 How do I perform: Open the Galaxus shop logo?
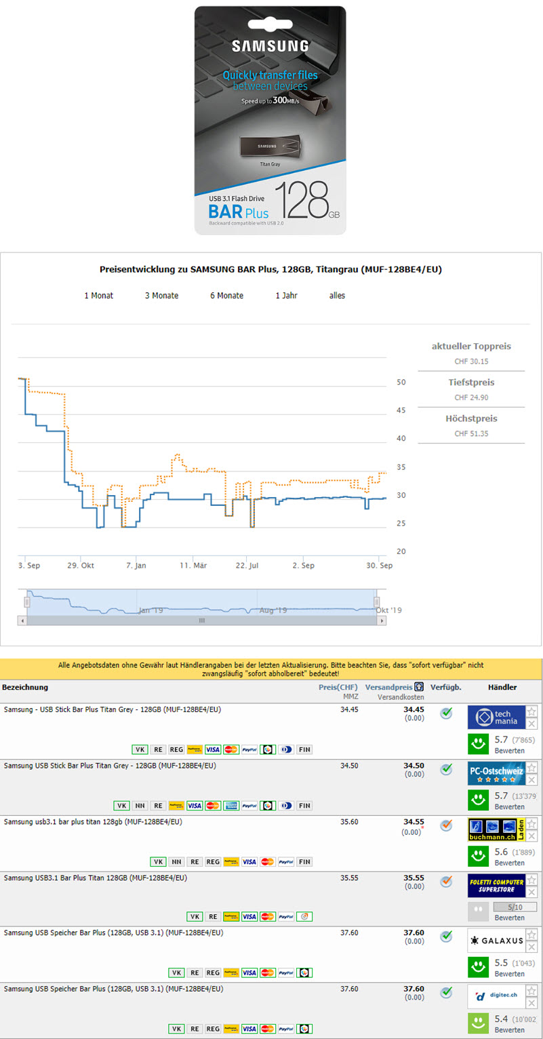click(496, 941)
